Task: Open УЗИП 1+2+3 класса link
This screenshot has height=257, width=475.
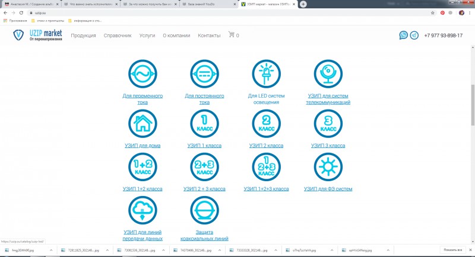Action: tap(266, 189)
